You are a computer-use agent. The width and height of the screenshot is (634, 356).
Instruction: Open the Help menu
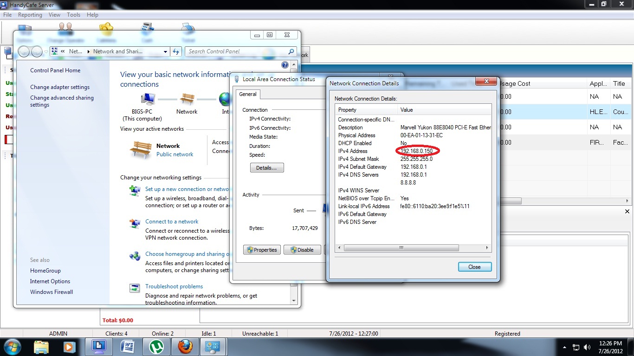92,15
